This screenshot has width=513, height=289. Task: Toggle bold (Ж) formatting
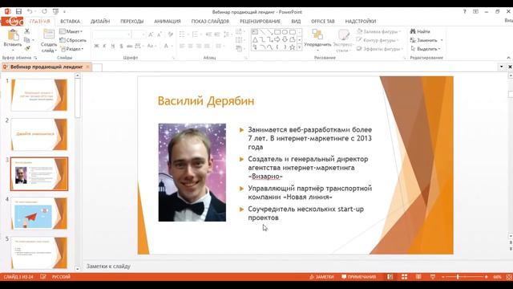(x=96, y=46)
